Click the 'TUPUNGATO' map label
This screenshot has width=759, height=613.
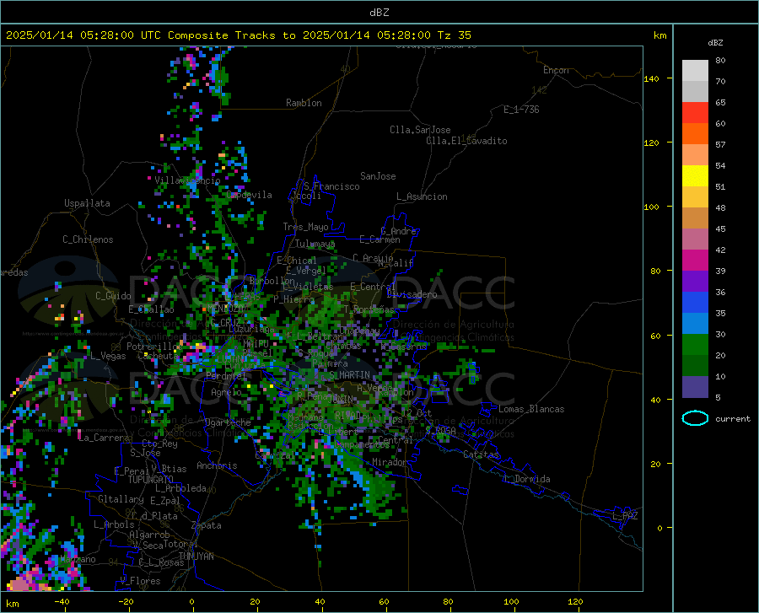(151, 480)
